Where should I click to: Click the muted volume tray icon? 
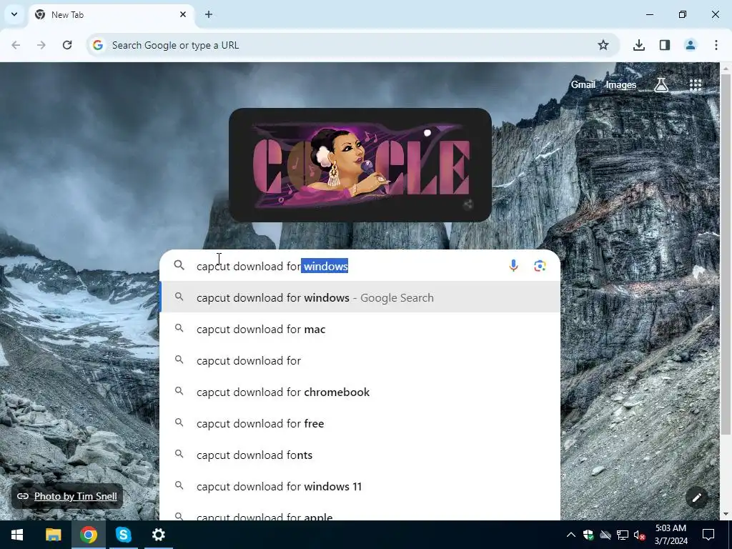[x=640, y=535]
